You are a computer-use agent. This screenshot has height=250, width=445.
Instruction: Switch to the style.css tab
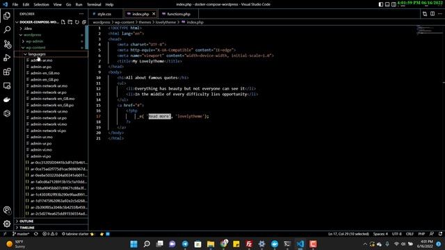(x=104, y=14)
